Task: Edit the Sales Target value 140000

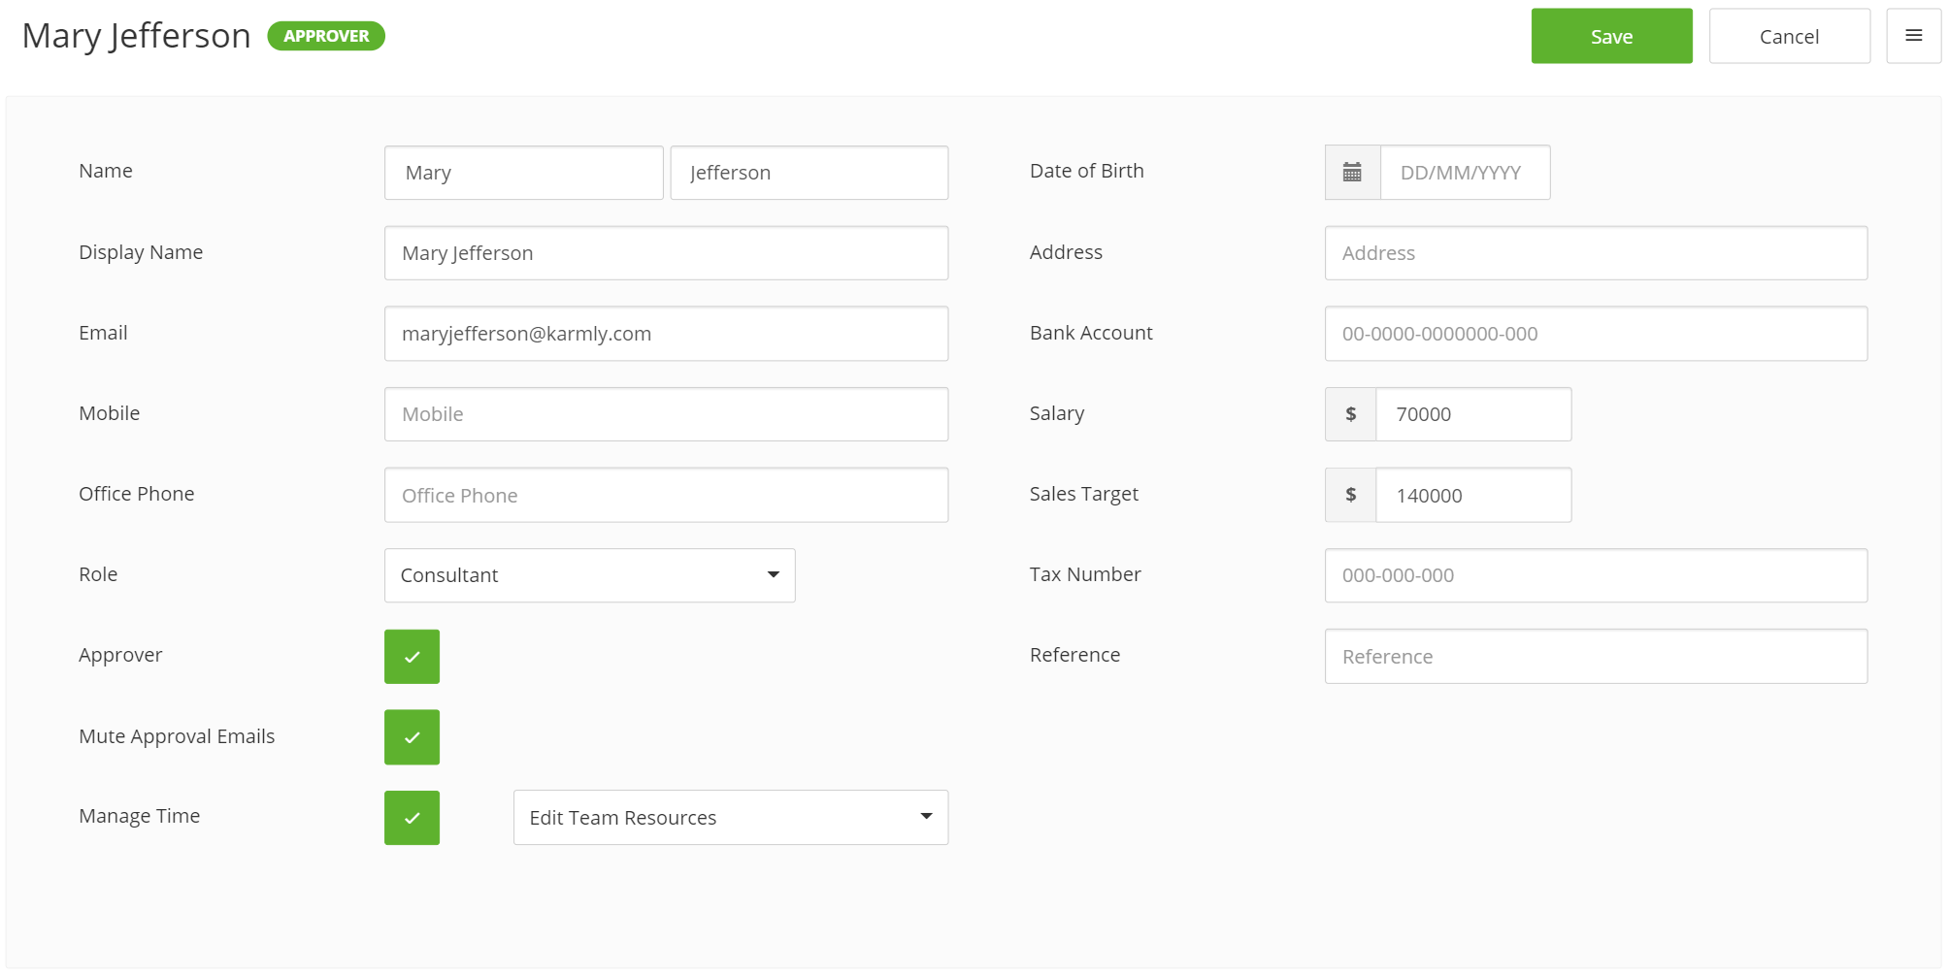Action: [1473, 495]
